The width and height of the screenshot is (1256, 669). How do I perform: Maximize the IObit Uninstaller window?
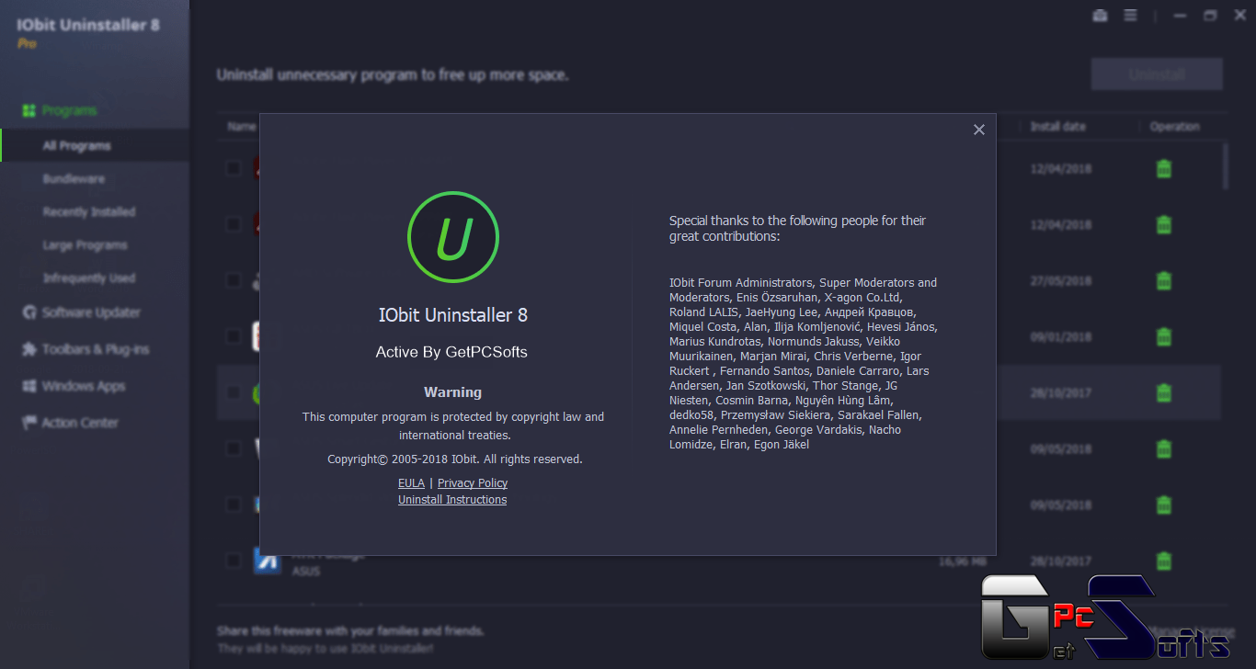point(1210,16)
